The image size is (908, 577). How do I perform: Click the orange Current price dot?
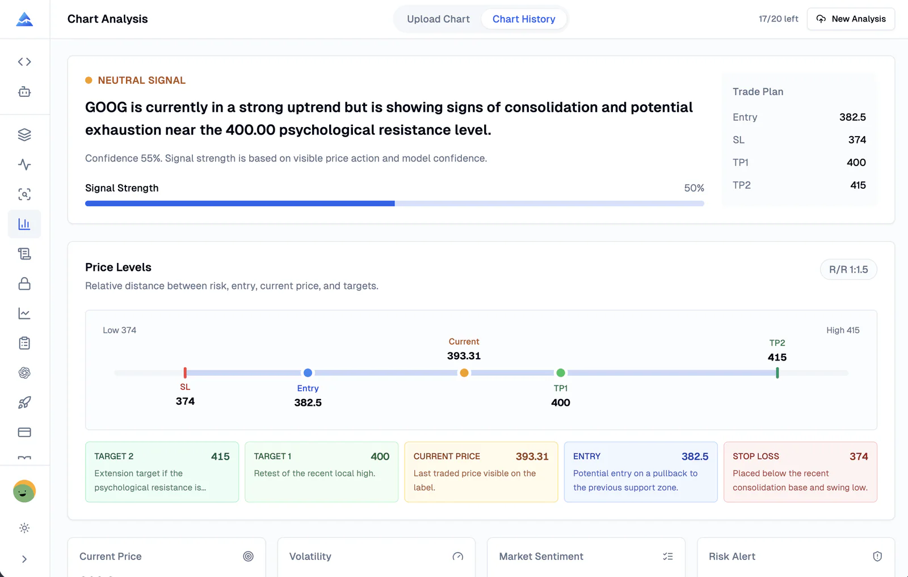pyautogui.click(x=464, y=372)
